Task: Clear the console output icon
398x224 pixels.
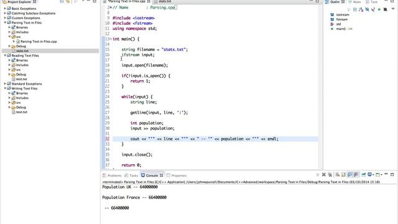Action: click(x=337, y=174)
